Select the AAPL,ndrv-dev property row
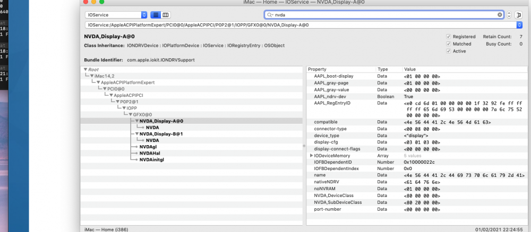Screen dimensions: 531x232 [417, 96]
